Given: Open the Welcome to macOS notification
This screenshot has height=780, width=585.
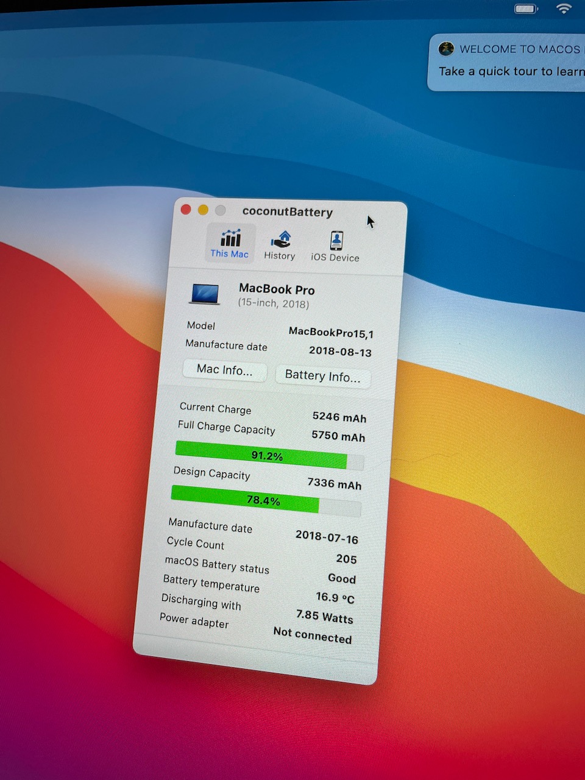Looking at the screenshot, I should pos(506,62).
